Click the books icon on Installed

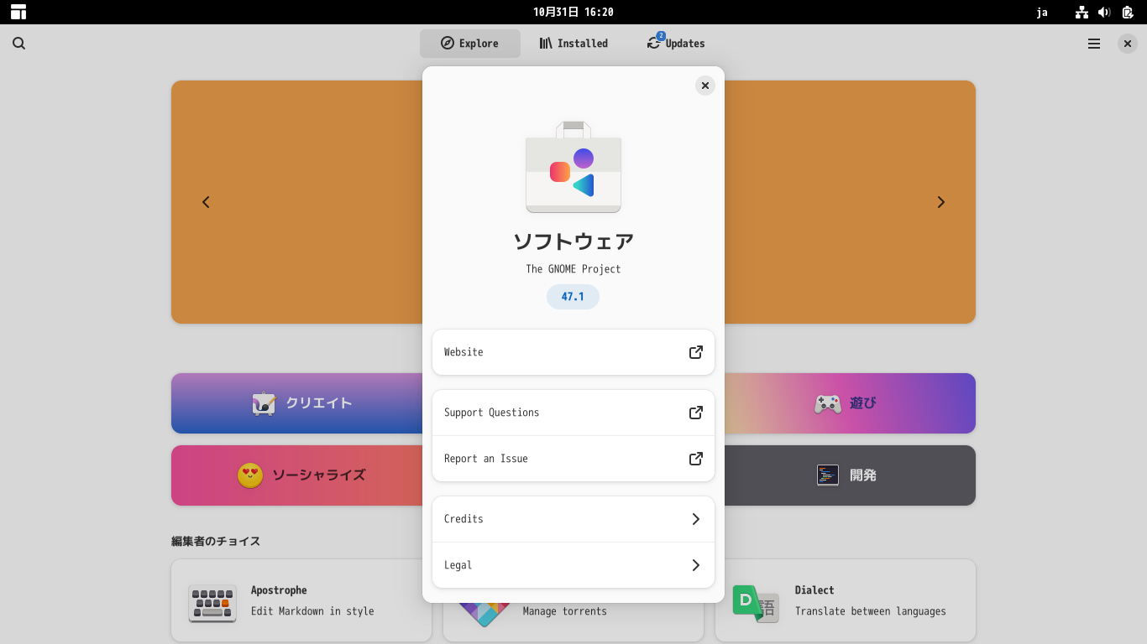(546, 44)
